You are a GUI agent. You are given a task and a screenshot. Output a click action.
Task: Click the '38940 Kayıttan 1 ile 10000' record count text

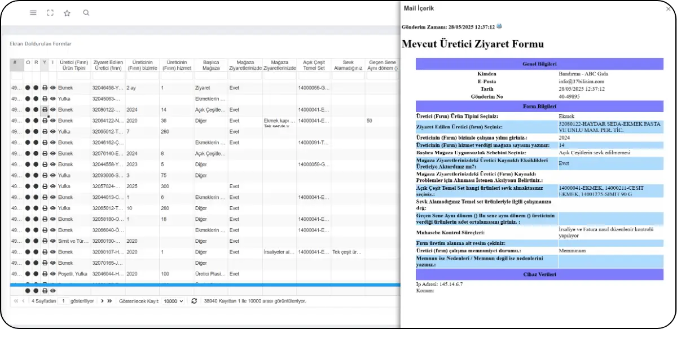(255, 301)
